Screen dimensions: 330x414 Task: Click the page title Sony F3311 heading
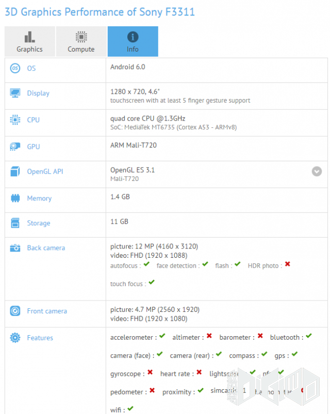[x=100, y=12]
